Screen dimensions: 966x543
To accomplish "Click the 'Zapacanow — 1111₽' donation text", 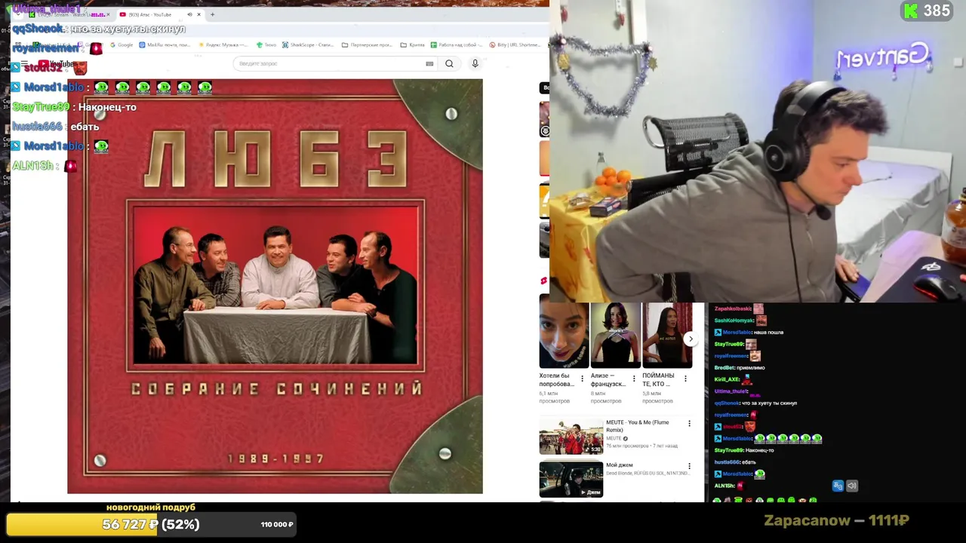I will click(x=836, y=520).
